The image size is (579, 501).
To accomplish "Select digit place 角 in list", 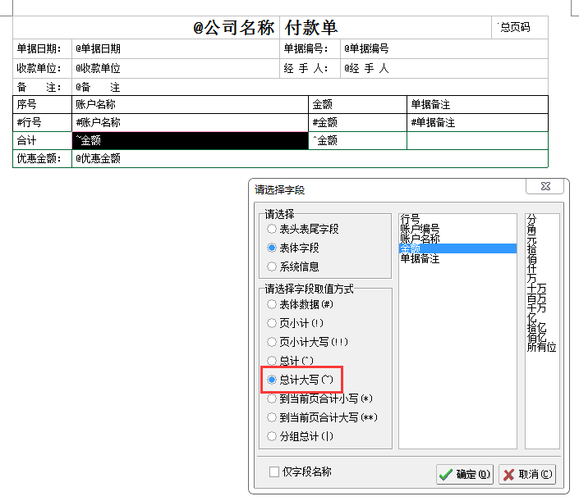I will pyautogui.click(x=542, y=230).
